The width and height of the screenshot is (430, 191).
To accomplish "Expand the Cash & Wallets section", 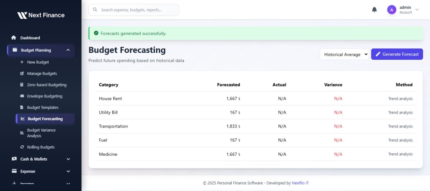I will coord(68,159).
